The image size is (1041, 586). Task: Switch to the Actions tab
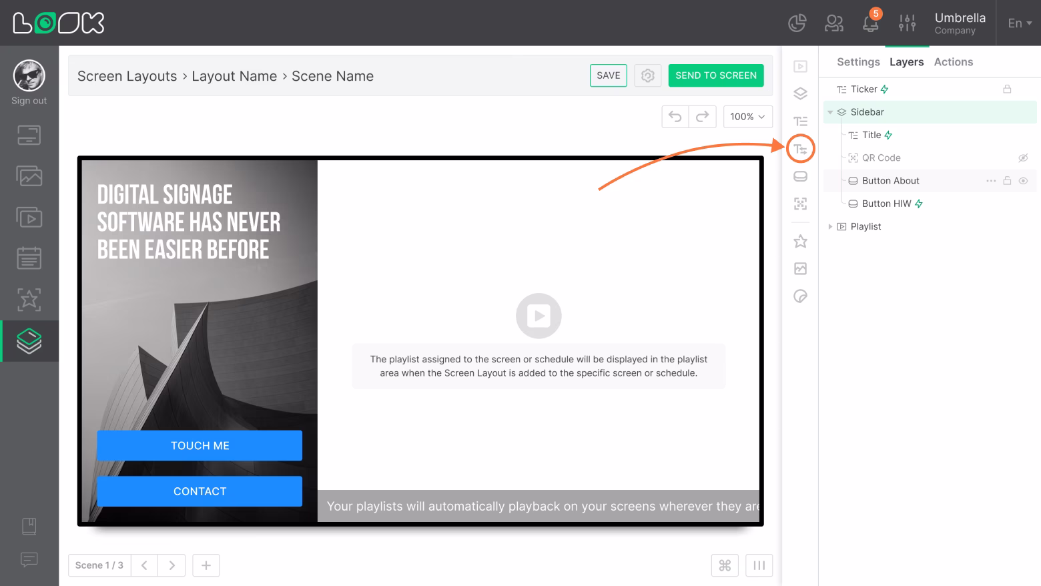pyautogui.click(x=953, y=61)
